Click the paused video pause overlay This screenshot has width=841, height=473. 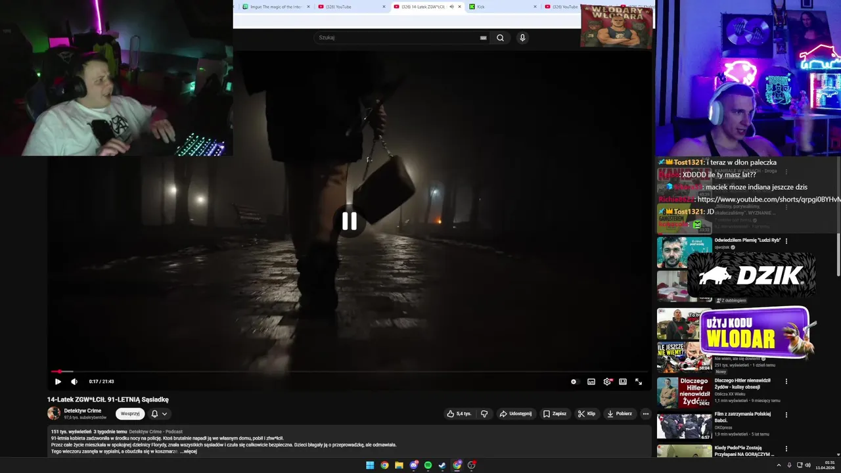click(x=349, y=221)
